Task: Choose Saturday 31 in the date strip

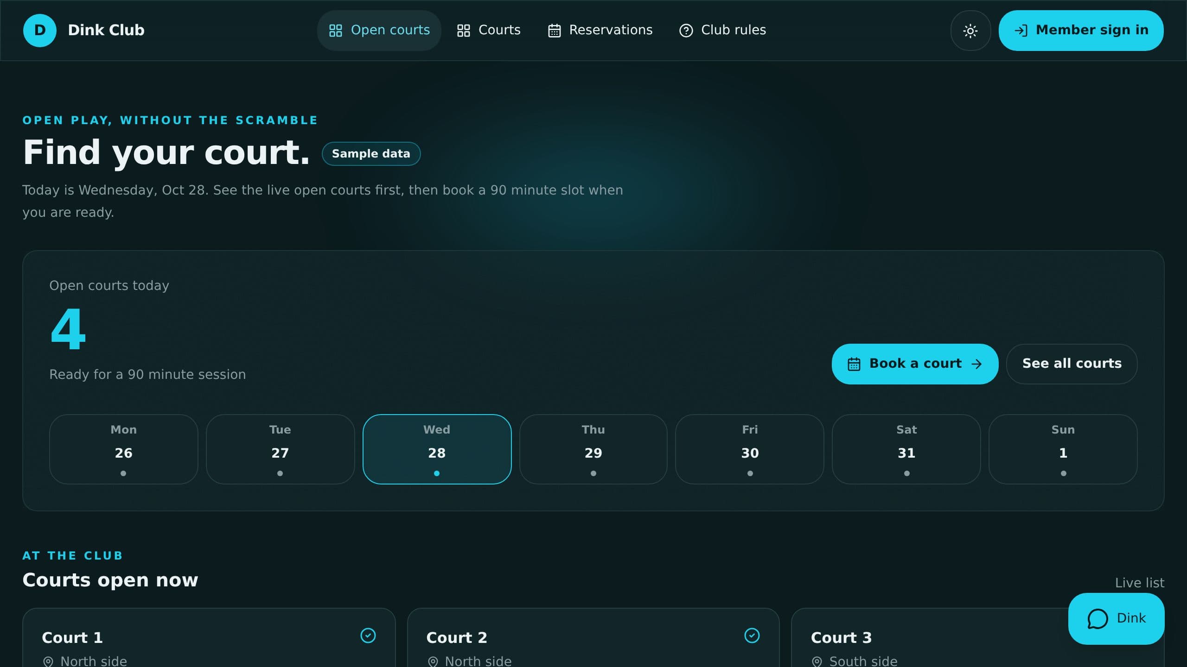Action: 906,449
